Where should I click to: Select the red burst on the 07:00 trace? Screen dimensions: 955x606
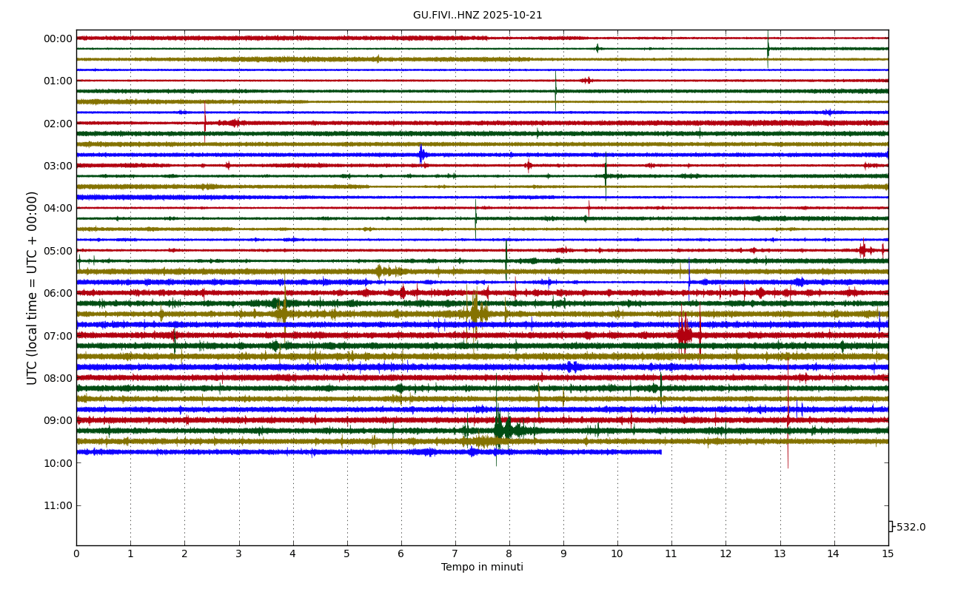[685, 334]
